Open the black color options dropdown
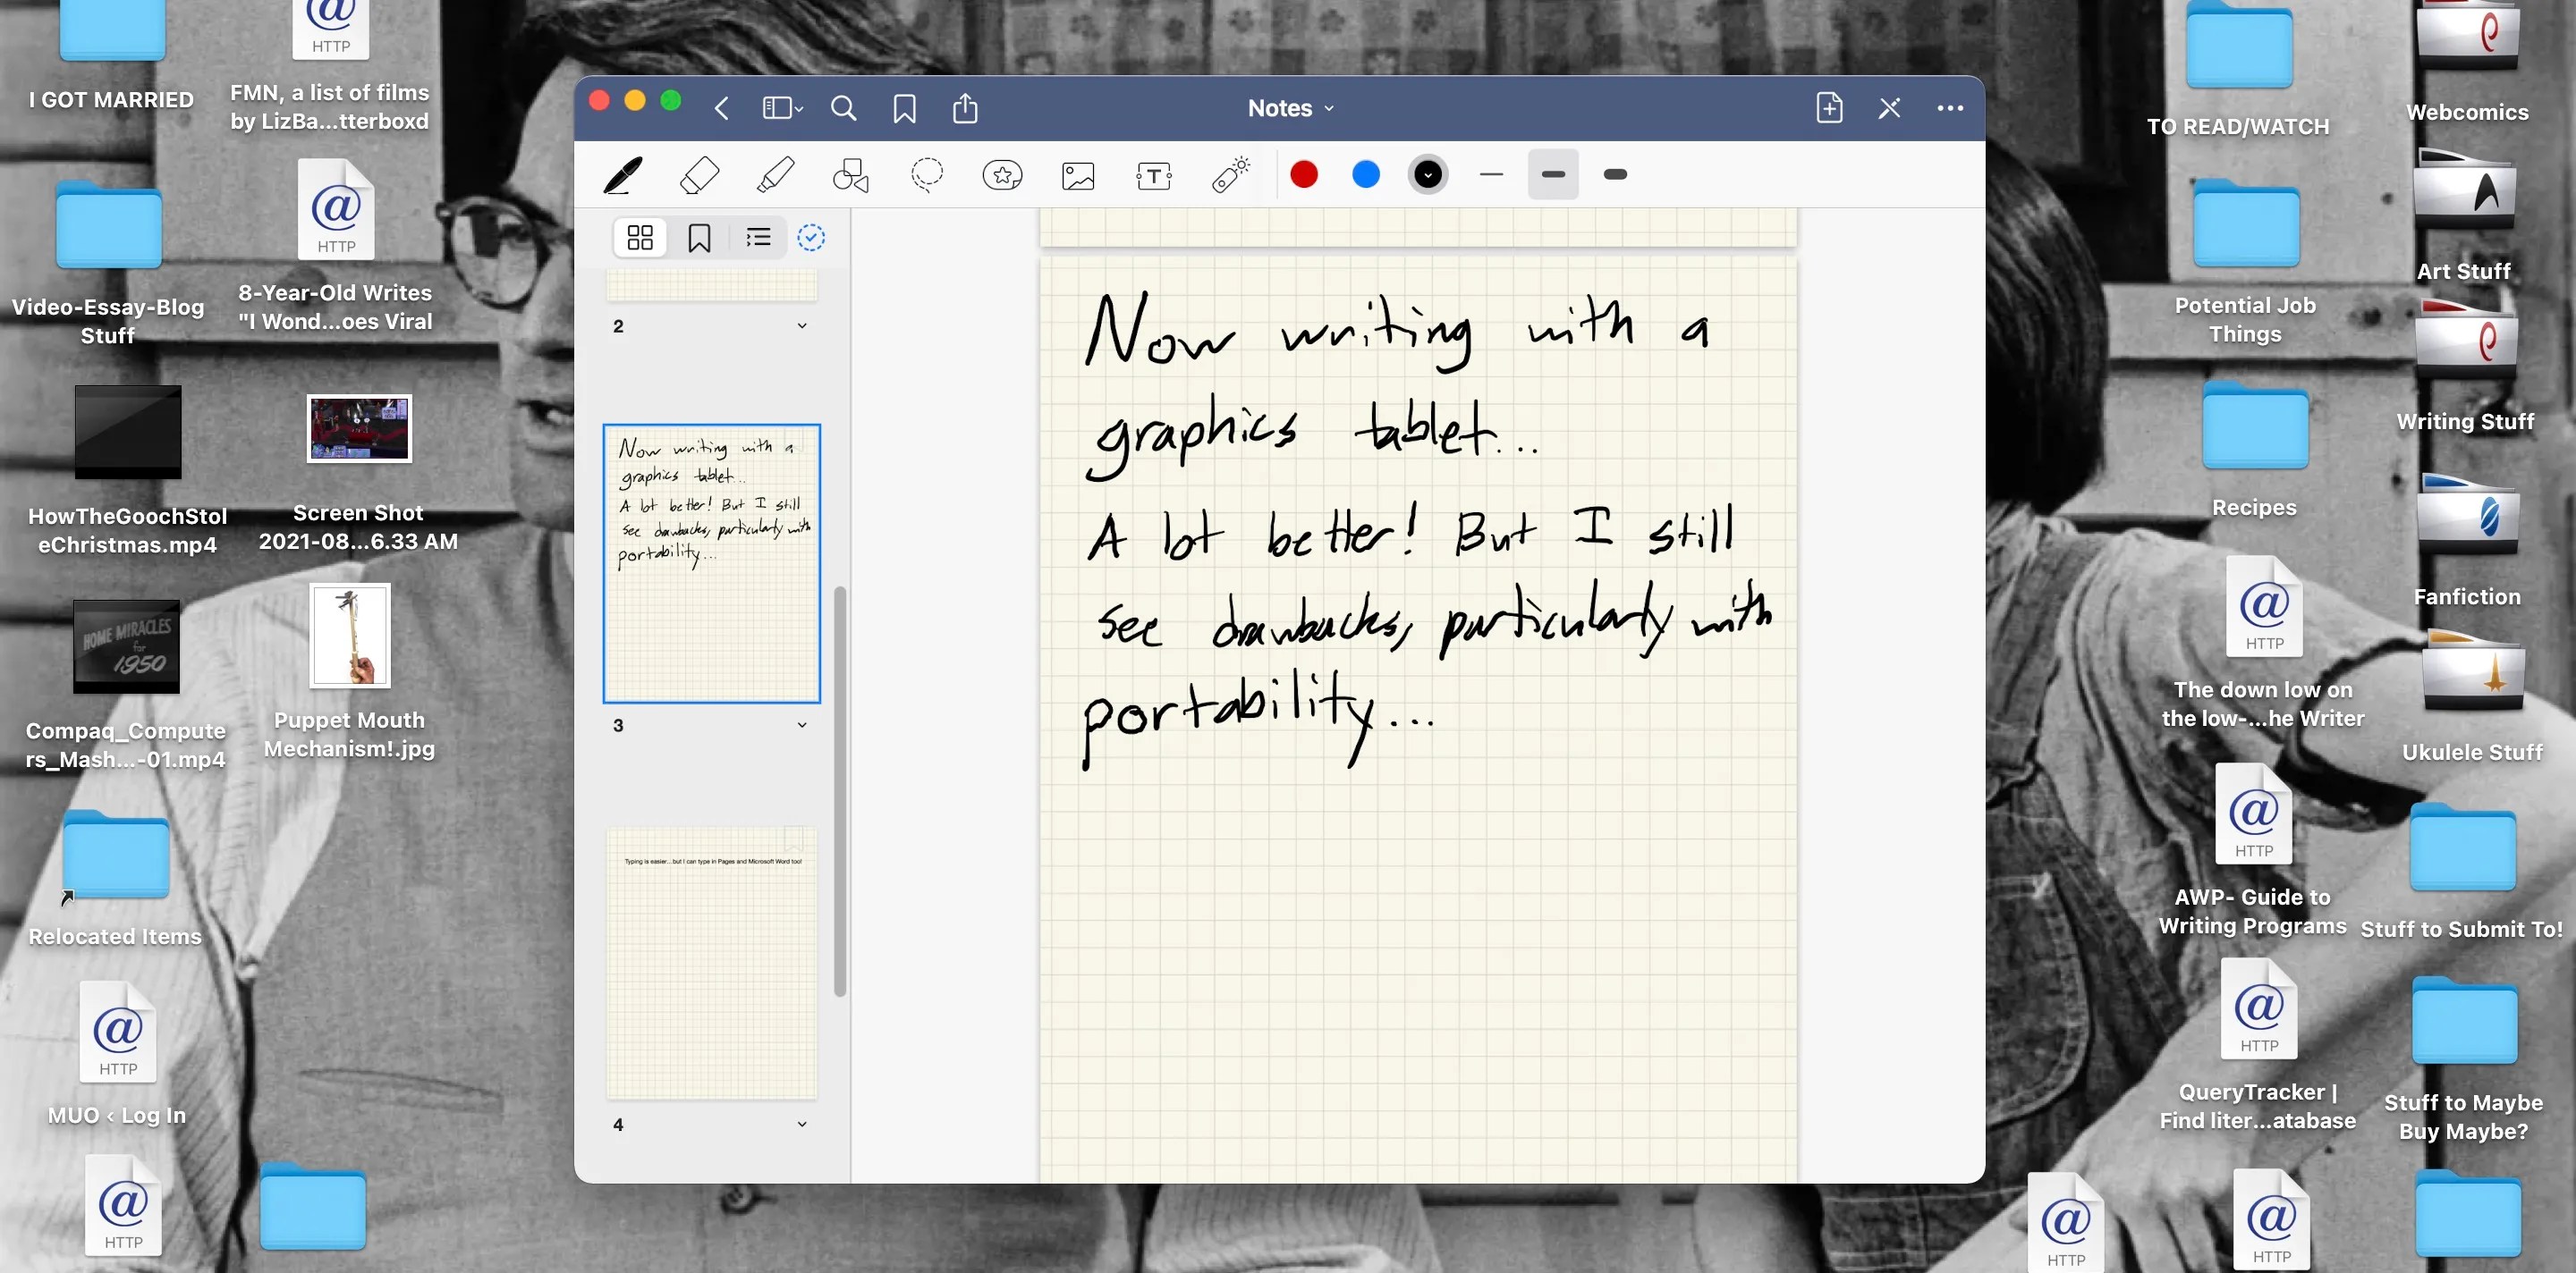Screen dimensions: 2576x1273 (1427, 173)
